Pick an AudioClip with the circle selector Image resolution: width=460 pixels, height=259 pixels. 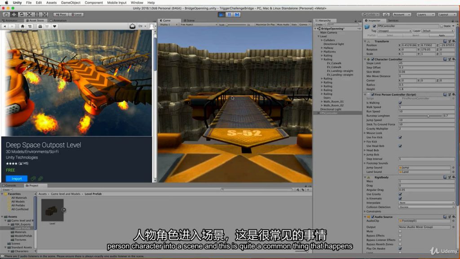click(x=453, y=221)
